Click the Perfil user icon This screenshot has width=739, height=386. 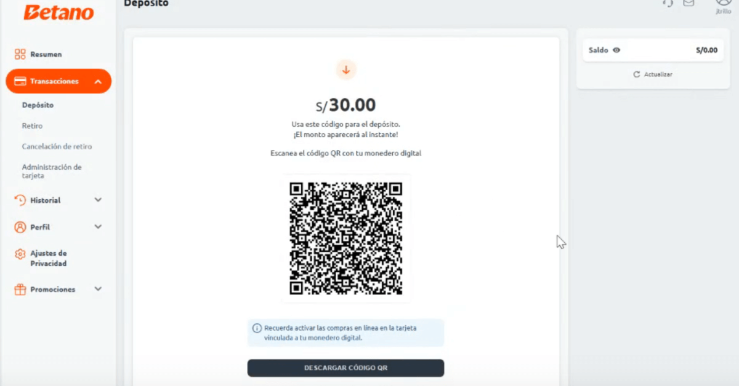20,227
